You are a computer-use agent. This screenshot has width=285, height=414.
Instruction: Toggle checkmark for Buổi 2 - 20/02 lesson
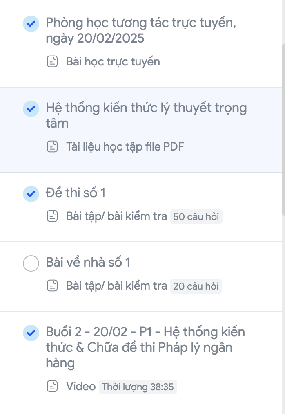pyautogui.click(x=31, y=333)
